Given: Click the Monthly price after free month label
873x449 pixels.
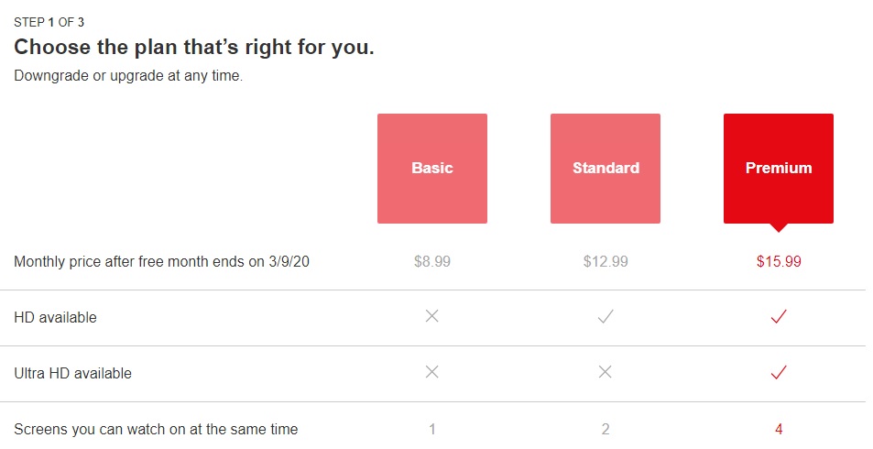Looking at the screenshot, I should coord(161,262).
